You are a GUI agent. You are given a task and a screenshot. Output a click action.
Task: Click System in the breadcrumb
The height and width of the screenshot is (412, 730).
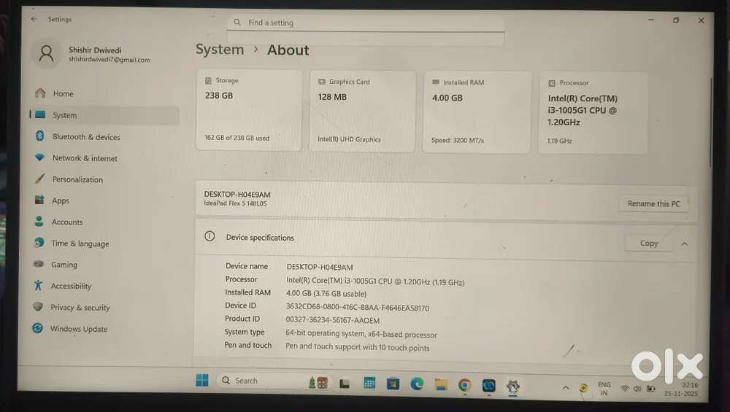[x=220, y=50]
